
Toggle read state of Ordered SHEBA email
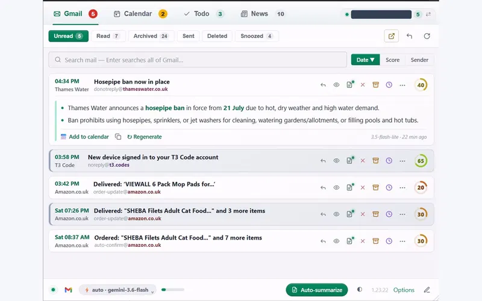[336, 241]
